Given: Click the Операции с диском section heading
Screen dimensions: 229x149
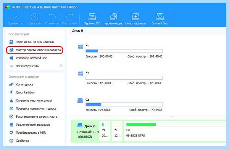Looking at the screenshot, I should point(24,77).
